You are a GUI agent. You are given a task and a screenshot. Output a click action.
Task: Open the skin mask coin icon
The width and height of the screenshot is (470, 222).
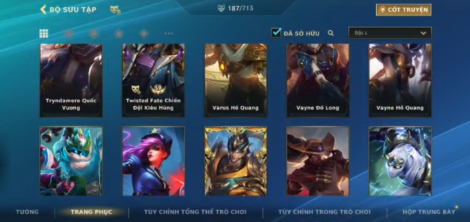pos(115,10)
